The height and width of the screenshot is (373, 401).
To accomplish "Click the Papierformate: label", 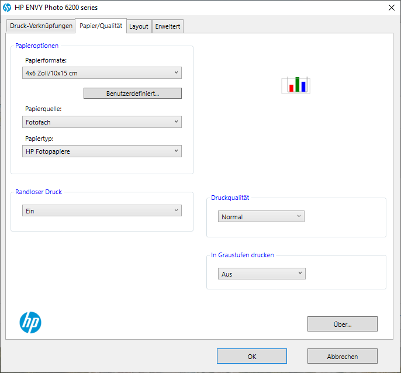I will pos(46,60).
